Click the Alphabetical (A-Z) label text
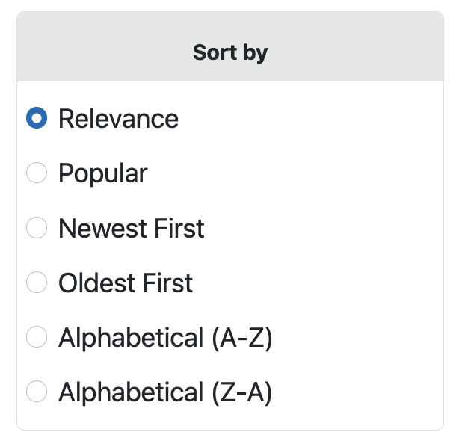This screenshot has width=459, height=441. 165,337
